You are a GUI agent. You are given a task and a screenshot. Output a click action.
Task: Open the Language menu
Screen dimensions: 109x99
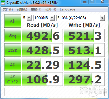(x=67, y=9)
